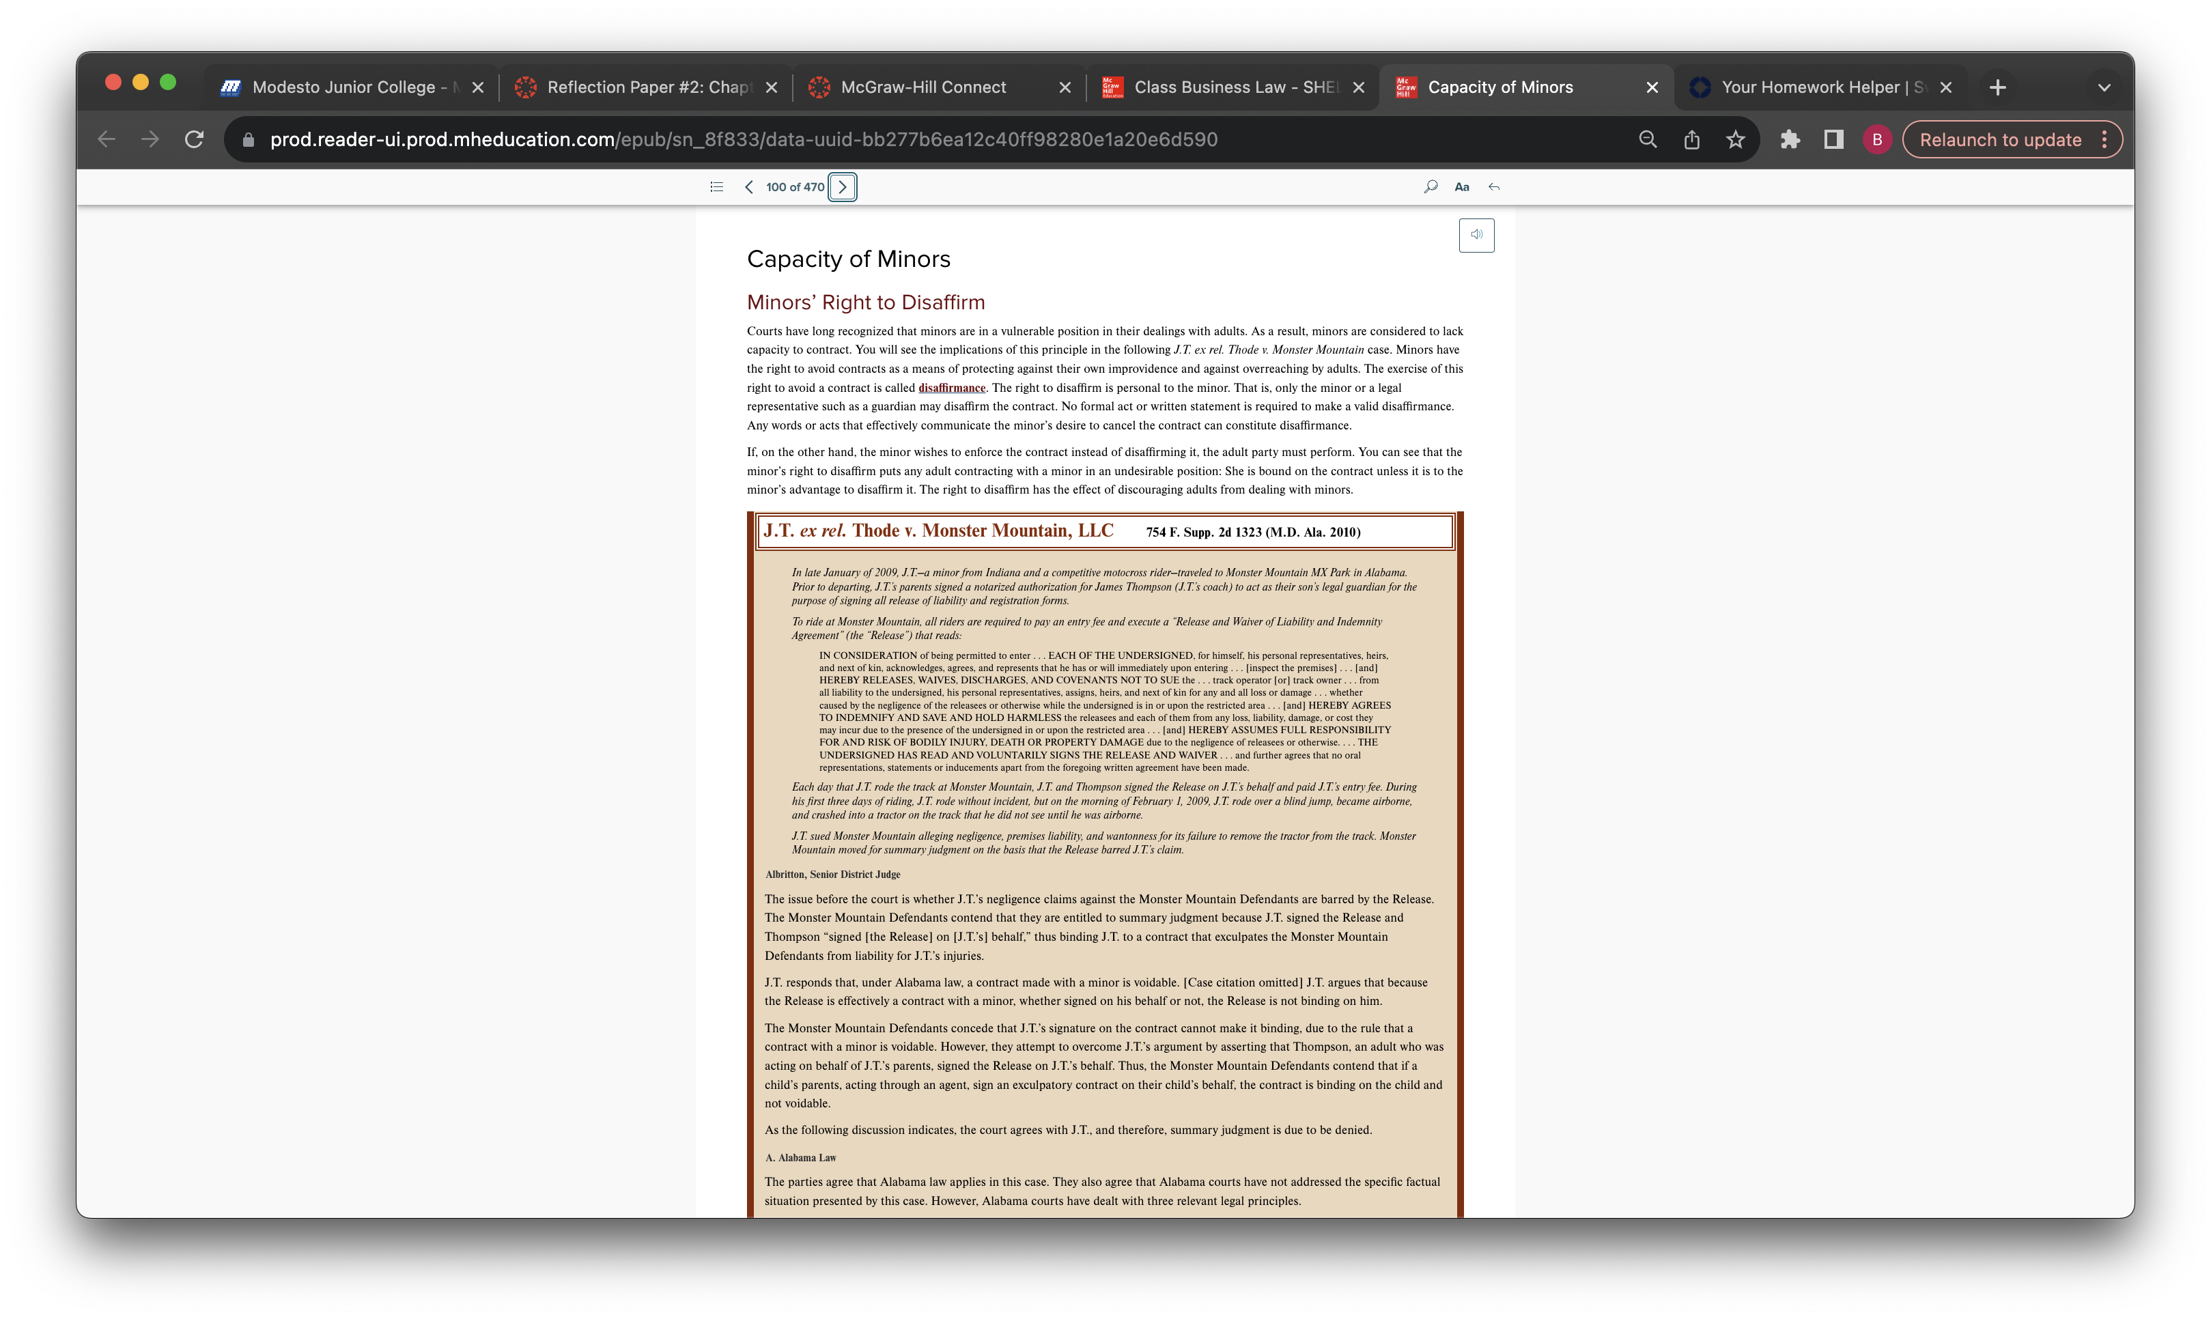
Task: Share this page via share icon
Action: (1692, 139)
